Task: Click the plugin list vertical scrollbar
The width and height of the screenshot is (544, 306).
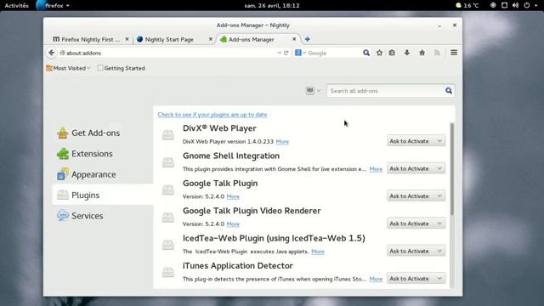Action: [451, 168]
